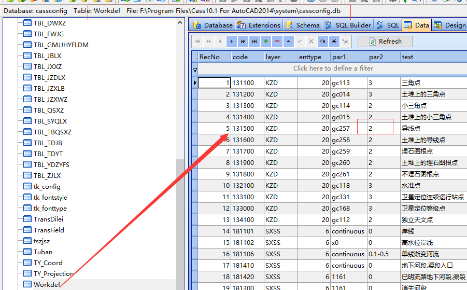467x290 pixels.
Task: Click par1 cell gc331
Action: tap(349, 197)
